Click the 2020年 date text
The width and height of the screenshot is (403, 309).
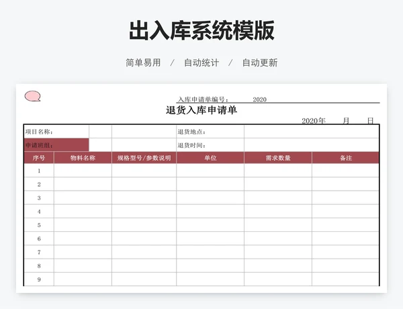tap(314, 120)
